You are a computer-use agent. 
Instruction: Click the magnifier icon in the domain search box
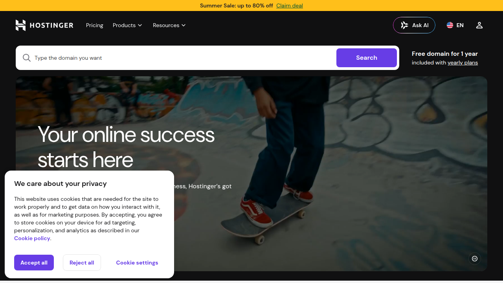[x=26, y=58]
